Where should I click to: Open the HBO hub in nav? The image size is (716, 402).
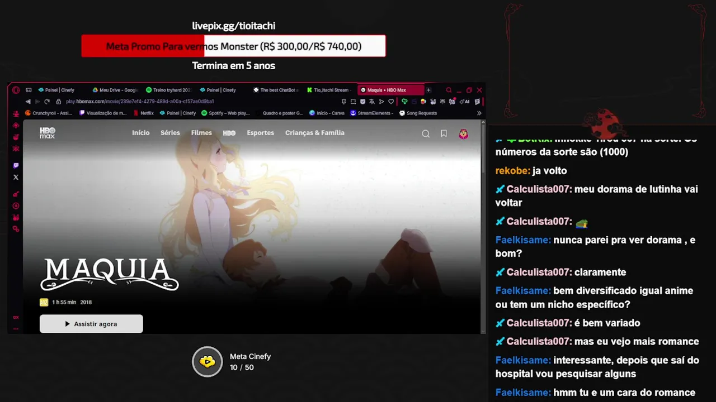(229, 133)
